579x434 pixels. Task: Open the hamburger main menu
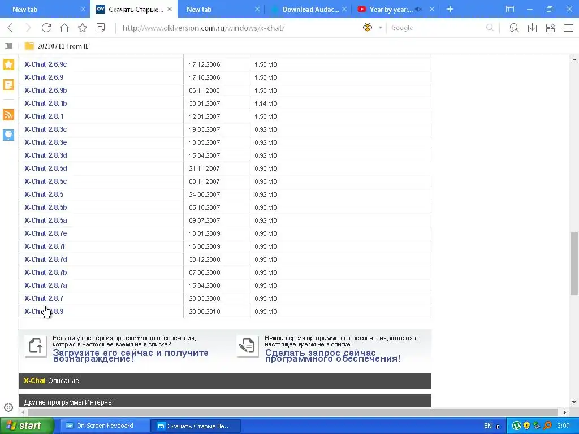pos(569,28)
